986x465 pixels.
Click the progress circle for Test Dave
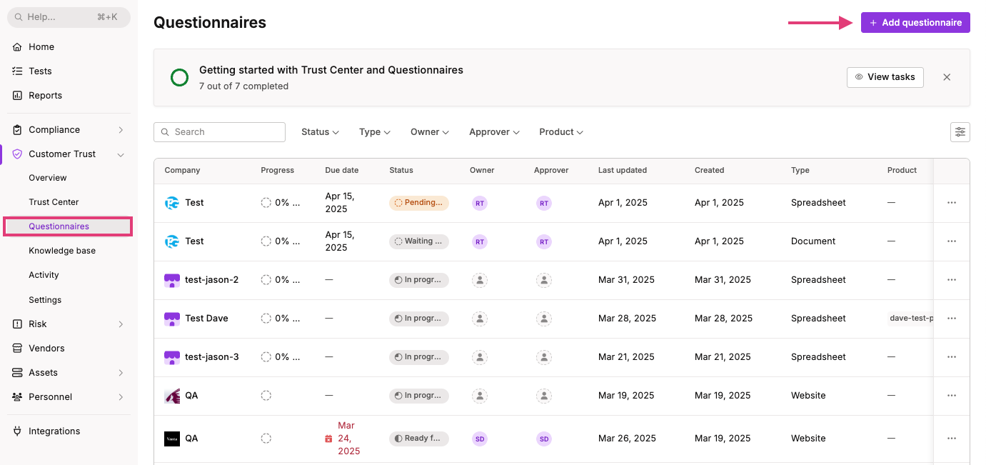[266, 319]
